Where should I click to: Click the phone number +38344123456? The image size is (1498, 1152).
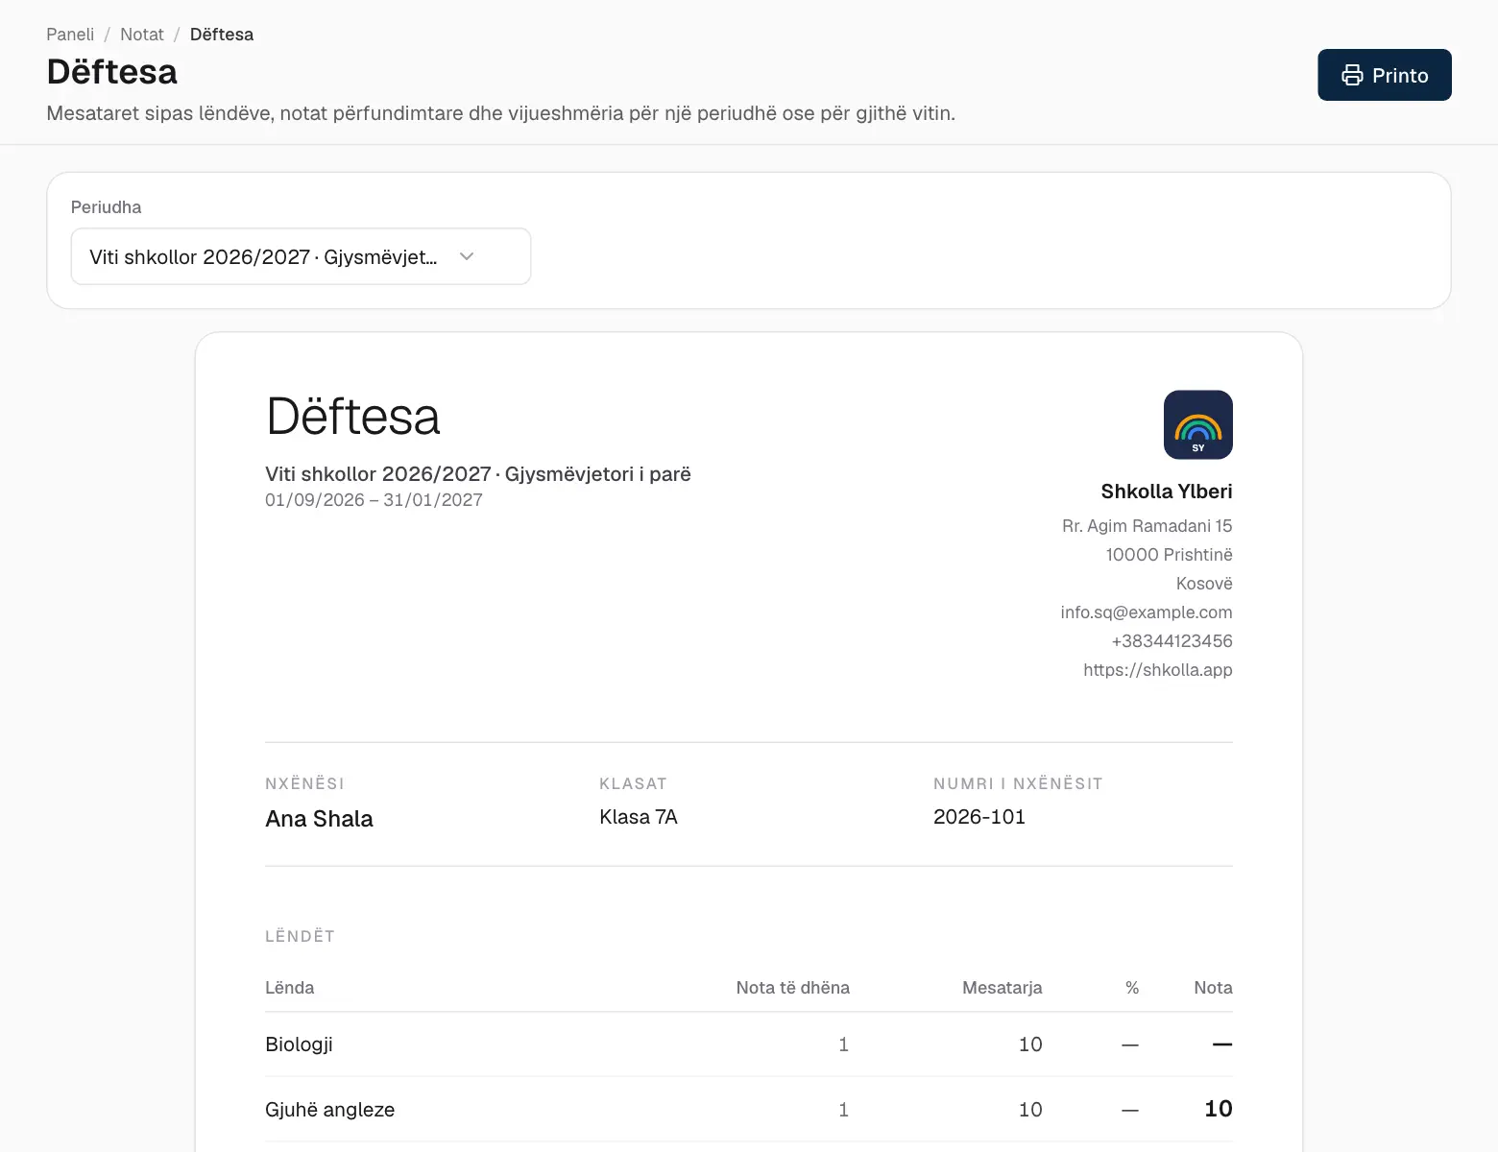point(1172,641)
